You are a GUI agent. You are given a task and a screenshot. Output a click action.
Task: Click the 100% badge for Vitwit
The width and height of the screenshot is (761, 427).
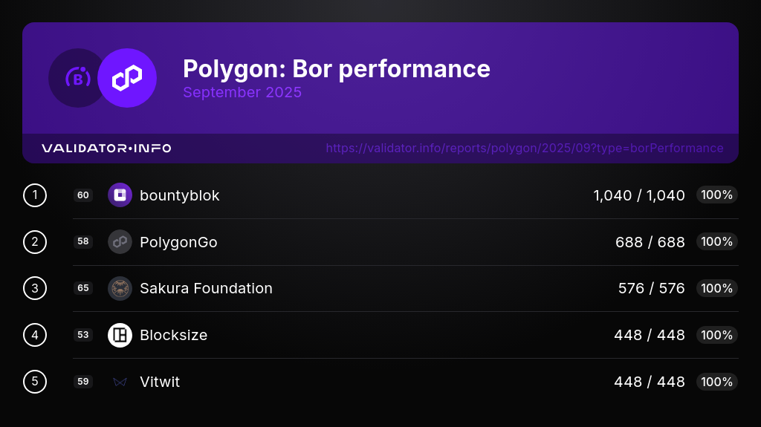click(x=716, y=382)
